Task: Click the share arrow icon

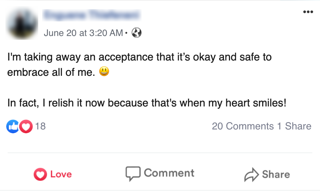Action: (251, 175)
